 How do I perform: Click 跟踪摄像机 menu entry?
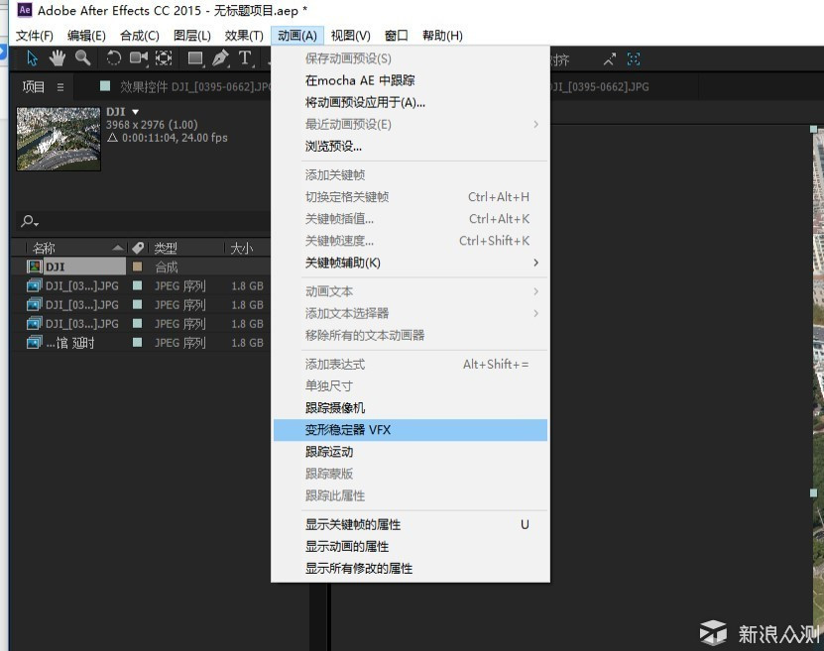(335, 408)
